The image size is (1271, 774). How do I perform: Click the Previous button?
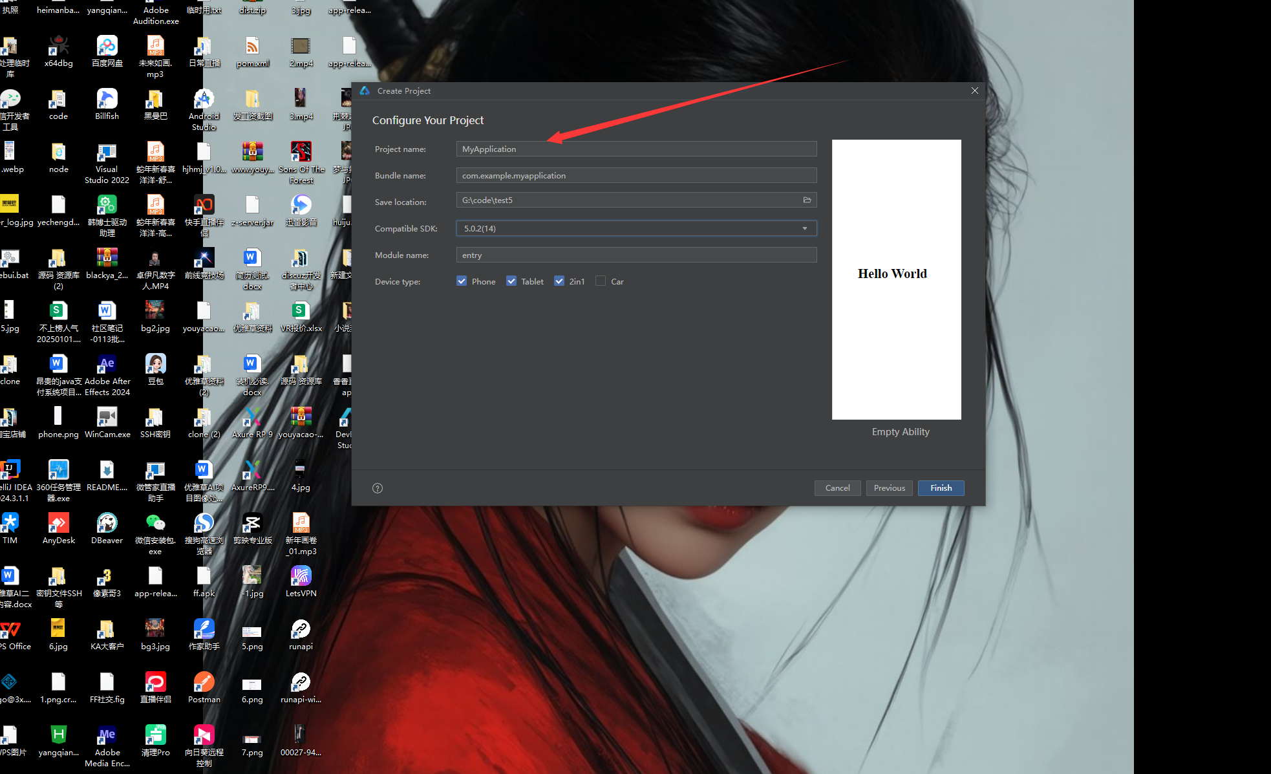[x=889, y=488]
